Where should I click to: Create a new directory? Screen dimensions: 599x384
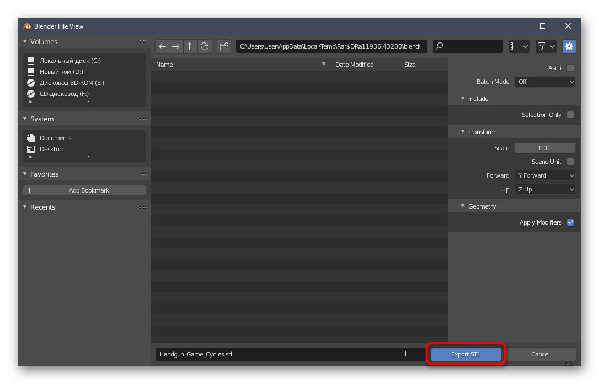[x=224, y=46]
